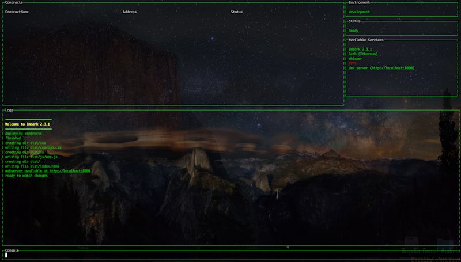Focus the Available Services panel title

click(365, 40)
